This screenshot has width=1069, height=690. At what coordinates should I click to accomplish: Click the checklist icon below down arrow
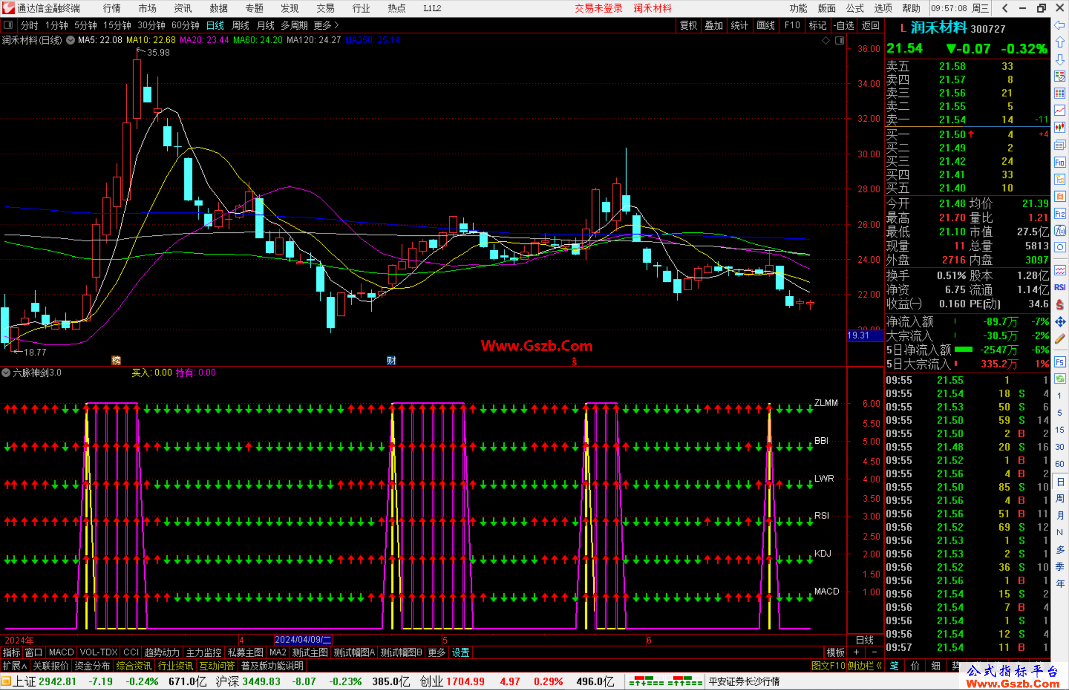coord(1060,76)
